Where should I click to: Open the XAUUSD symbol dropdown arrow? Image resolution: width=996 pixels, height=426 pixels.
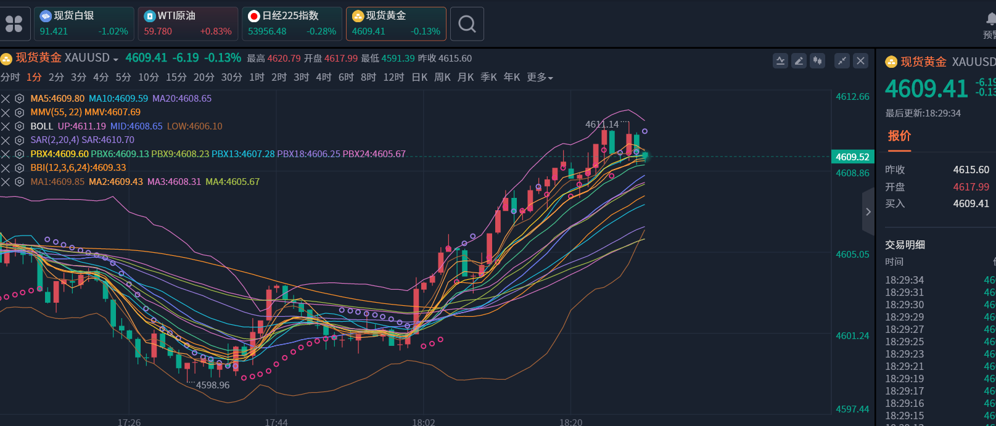click(116, 60)
